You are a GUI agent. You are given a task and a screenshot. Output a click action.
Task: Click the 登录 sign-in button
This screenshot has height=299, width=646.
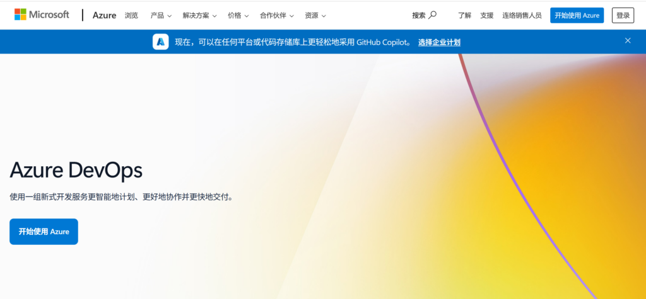click(623, 15)
